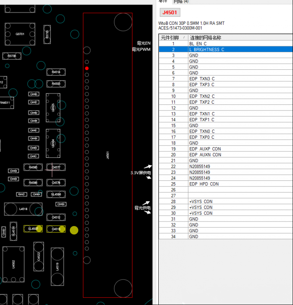
Task: Click the SL4506 jumper footprint
Action: 56,194
